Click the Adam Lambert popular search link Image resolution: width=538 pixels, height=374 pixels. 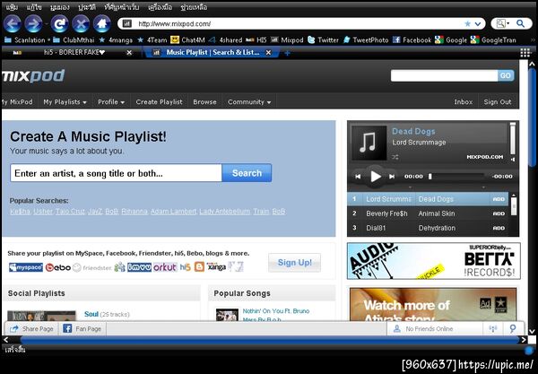point(174,212)
